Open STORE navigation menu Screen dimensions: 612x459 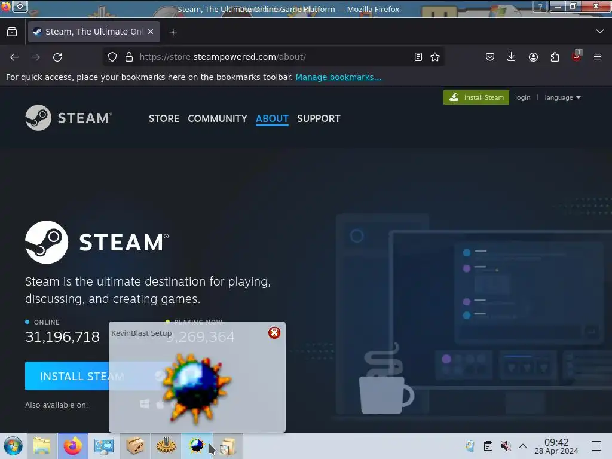point(164,118)
